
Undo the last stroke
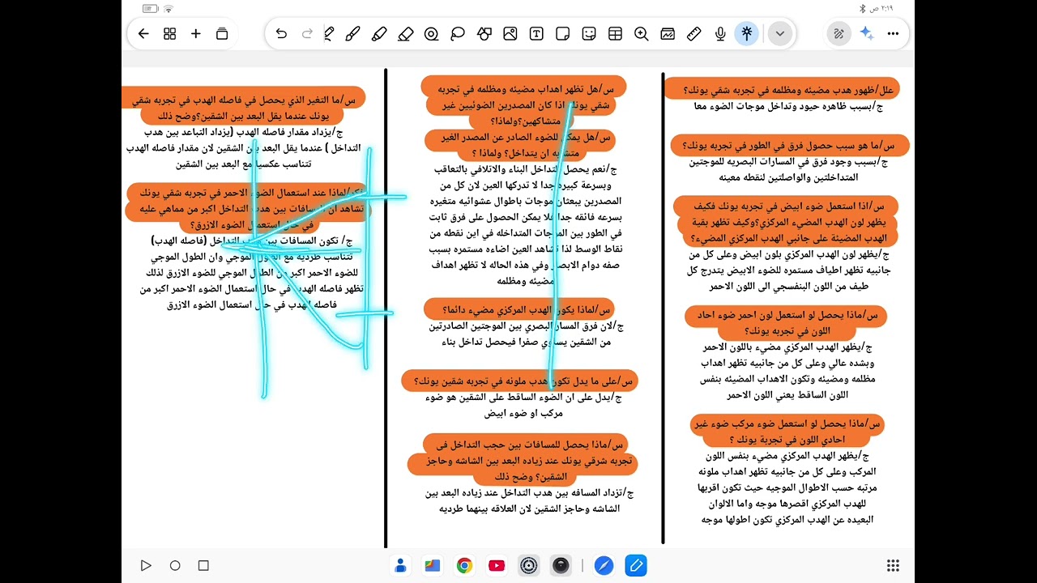281,34
